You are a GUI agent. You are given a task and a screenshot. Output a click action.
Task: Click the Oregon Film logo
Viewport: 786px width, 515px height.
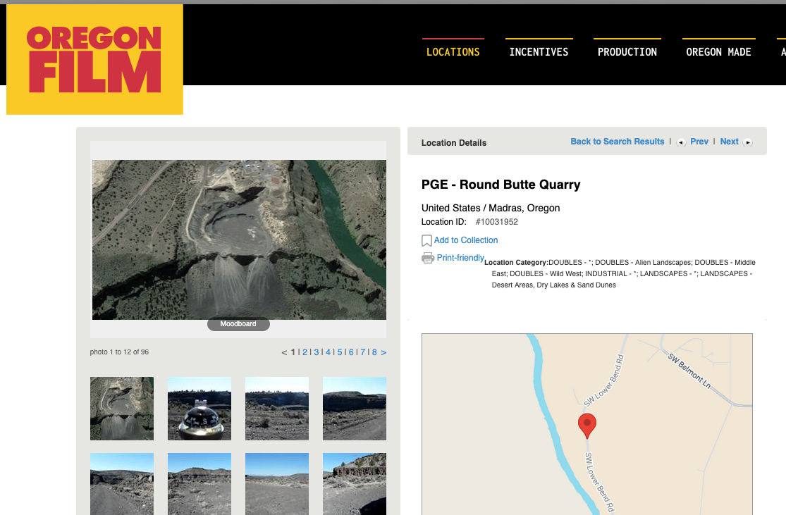point(94,59)
